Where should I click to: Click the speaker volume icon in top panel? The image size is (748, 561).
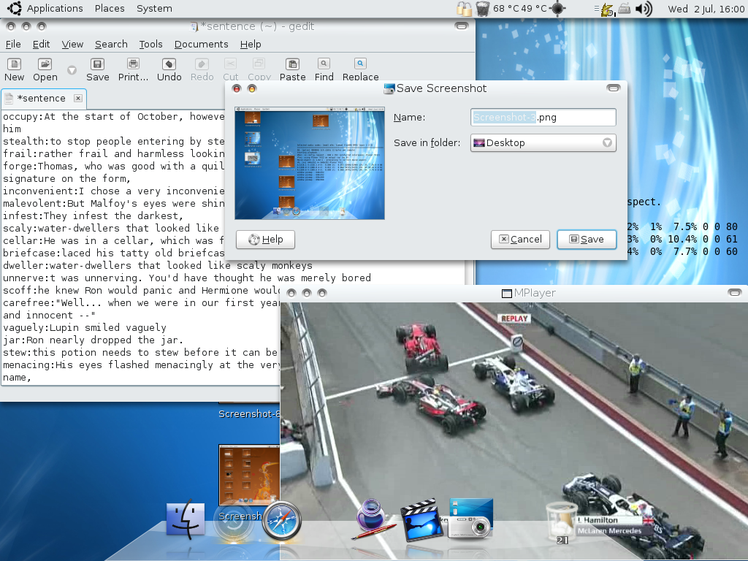pyautogui.click(x=644, y=9)
